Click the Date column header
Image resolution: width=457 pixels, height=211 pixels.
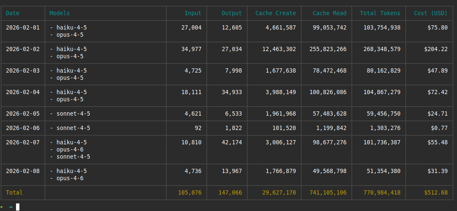pyautogui.click(x=13, y=13)
